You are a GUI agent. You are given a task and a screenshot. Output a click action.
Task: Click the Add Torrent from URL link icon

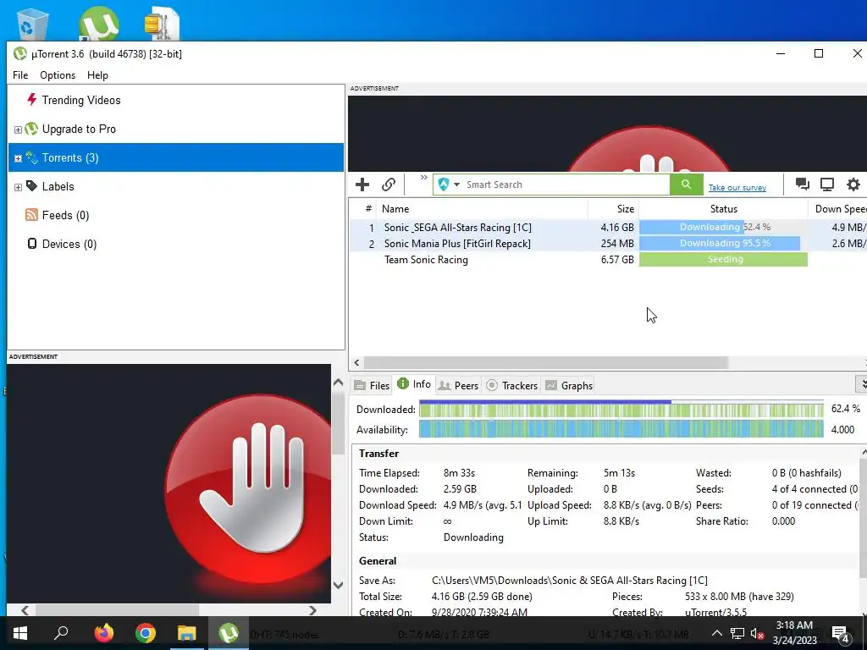pyautogui.click(x=389, y=185)
